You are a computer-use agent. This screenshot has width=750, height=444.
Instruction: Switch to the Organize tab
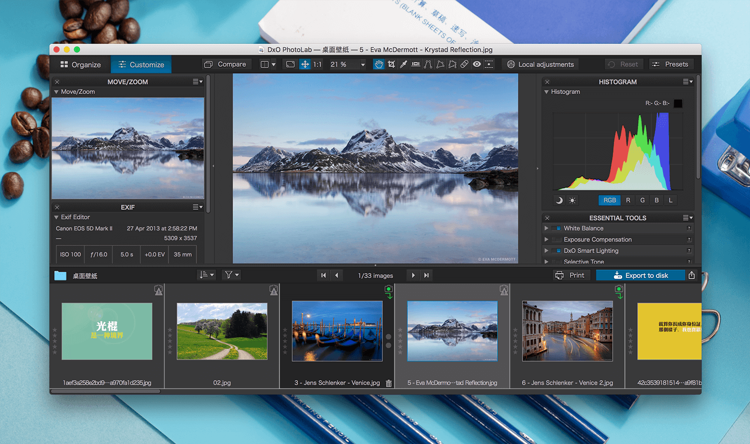(80, 64)
